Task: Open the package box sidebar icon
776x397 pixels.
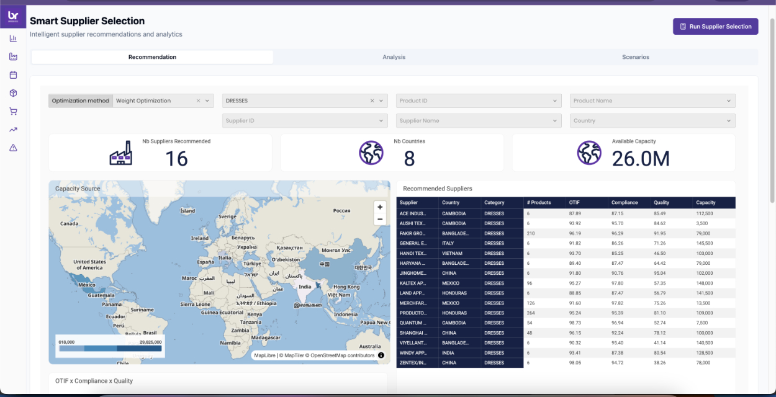Action: point(13,93)
